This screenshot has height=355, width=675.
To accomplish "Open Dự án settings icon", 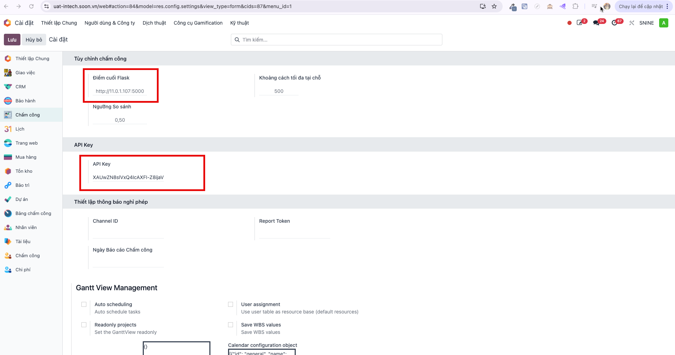I will tap(8, 199).
